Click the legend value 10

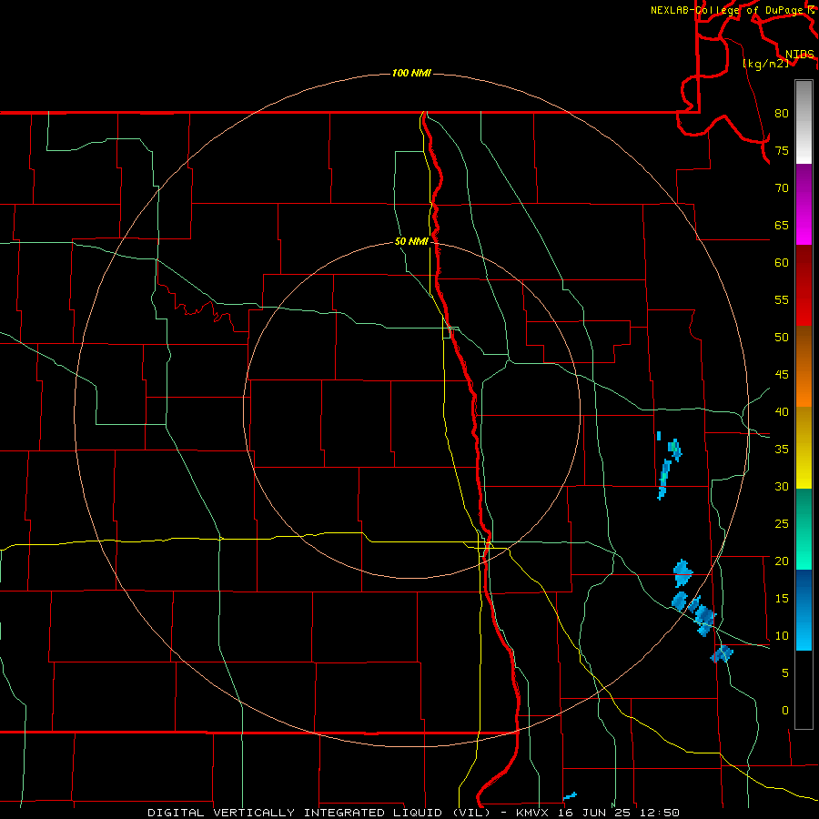(782, 636)
